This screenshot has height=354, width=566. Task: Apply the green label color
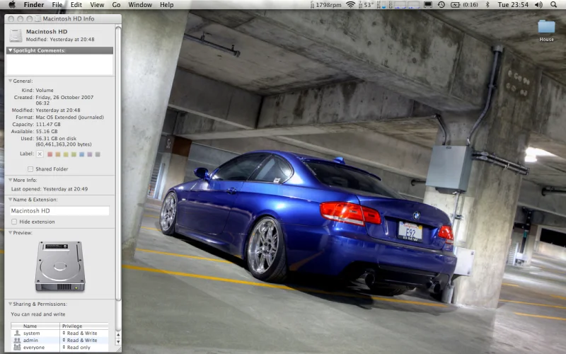tap(74, 154)
